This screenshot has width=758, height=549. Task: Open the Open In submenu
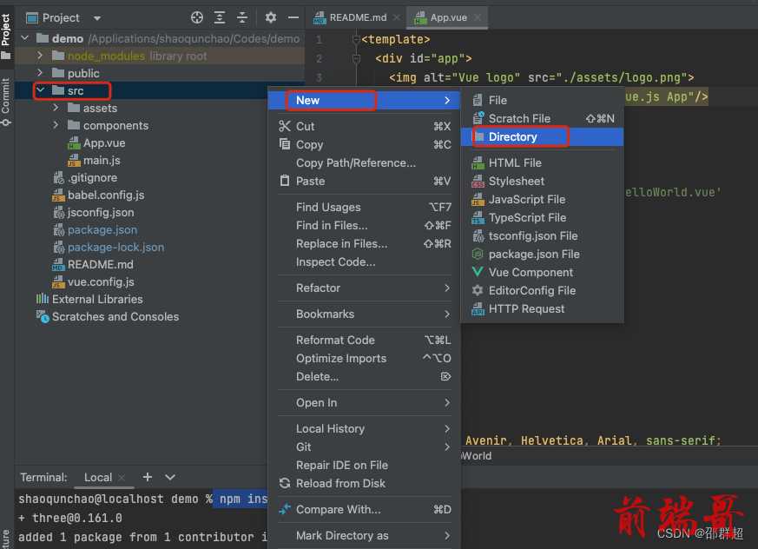point(364,403)
